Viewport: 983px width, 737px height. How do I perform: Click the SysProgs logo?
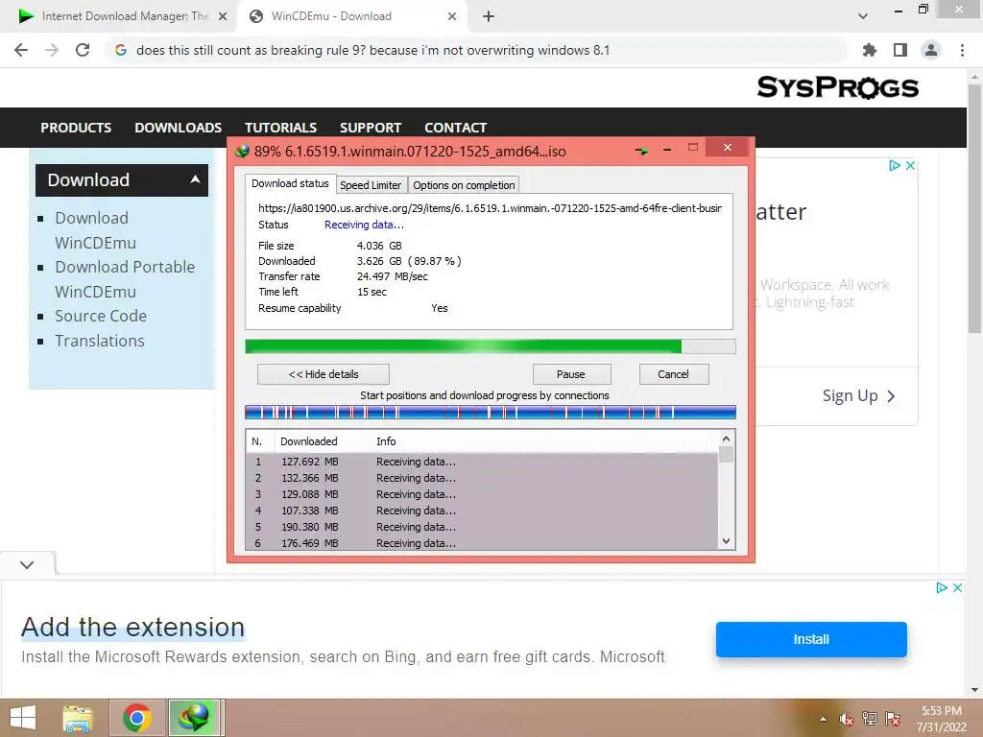coord(837,87)
